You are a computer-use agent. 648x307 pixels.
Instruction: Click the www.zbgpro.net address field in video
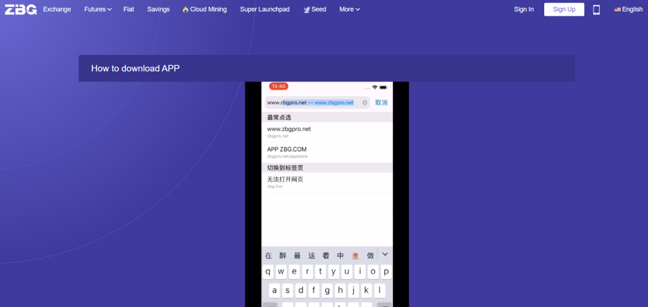tap(318, 102)
